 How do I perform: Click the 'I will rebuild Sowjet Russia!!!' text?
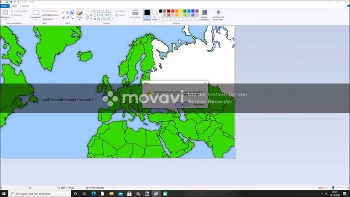[x=67, y=100]
